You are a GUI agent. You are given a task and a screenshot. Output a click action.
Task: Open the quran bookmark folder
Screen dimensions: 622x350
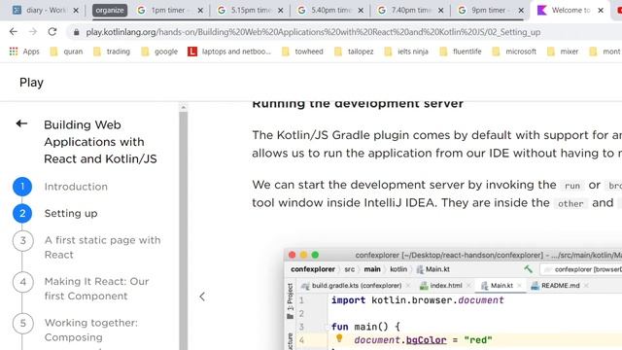tap(66, 52)
